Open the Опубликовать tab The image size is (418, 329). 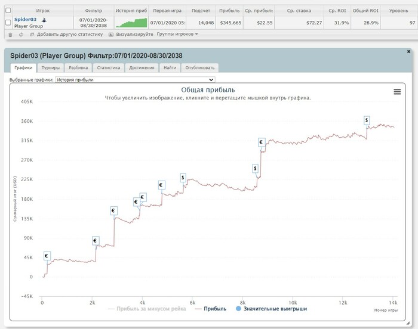point(200,67)
